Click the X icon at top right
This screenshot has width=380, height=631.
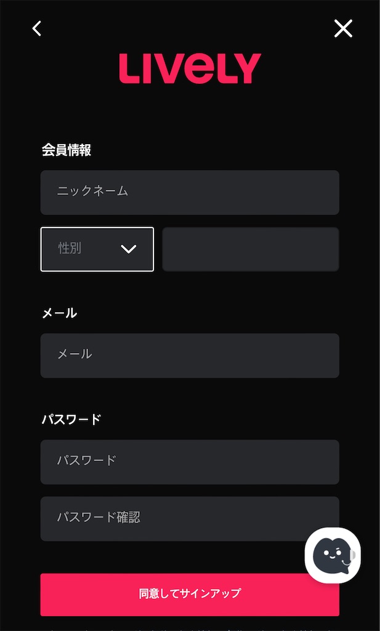(343, 28)
